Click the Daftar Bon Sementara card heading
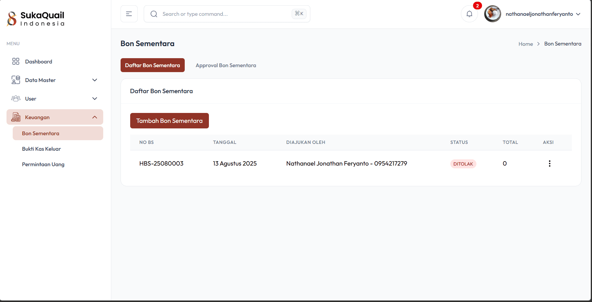592x302 pixels. [x=161, y=91]
